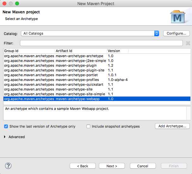Select maven-archetype-quickstart row
The image size is (192, 174).
pyautogui.click(x=97, y=84)
